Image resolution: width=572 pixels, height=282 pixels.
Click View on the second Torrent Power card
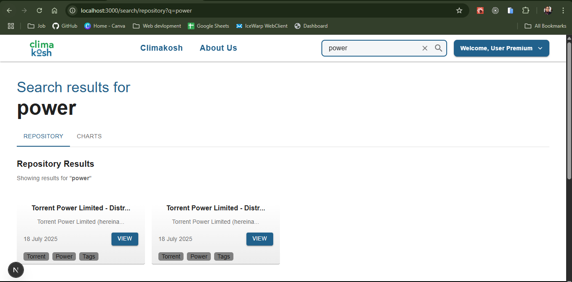pyautogui.click(x=259, y=239)
